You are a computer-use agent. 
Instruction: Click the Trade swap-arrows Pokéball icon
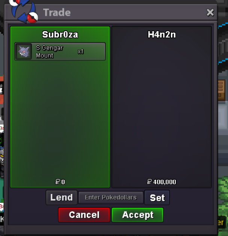tap(23, 11)
